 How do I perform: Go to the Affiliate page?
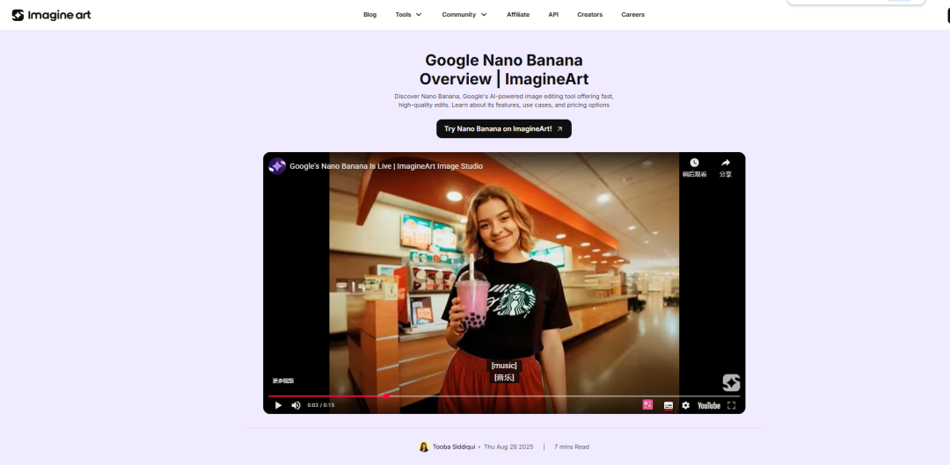click(x=518, y=15)
